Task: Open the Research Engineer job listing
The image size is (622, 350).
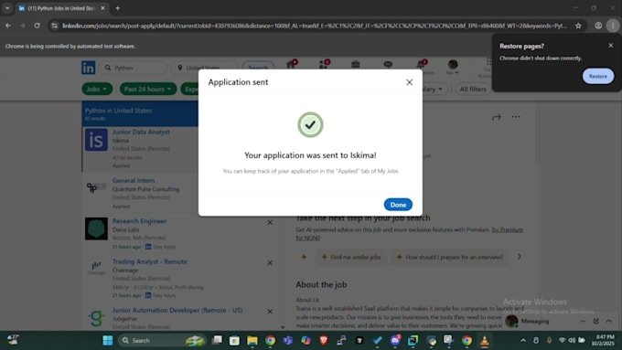Action: tap(139, 221)
